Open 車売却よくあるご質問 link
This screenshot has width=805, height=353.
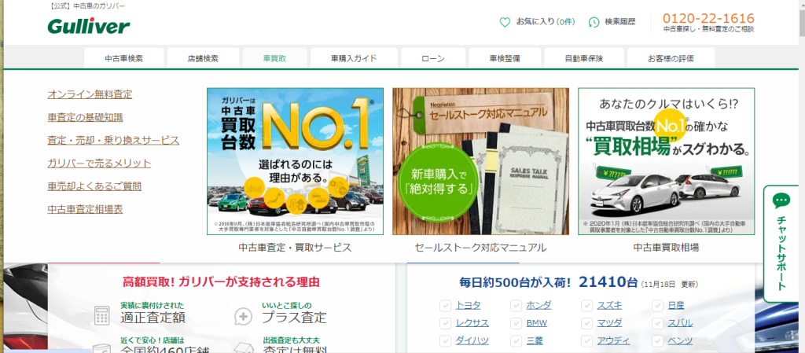click(x=94, y=186)
